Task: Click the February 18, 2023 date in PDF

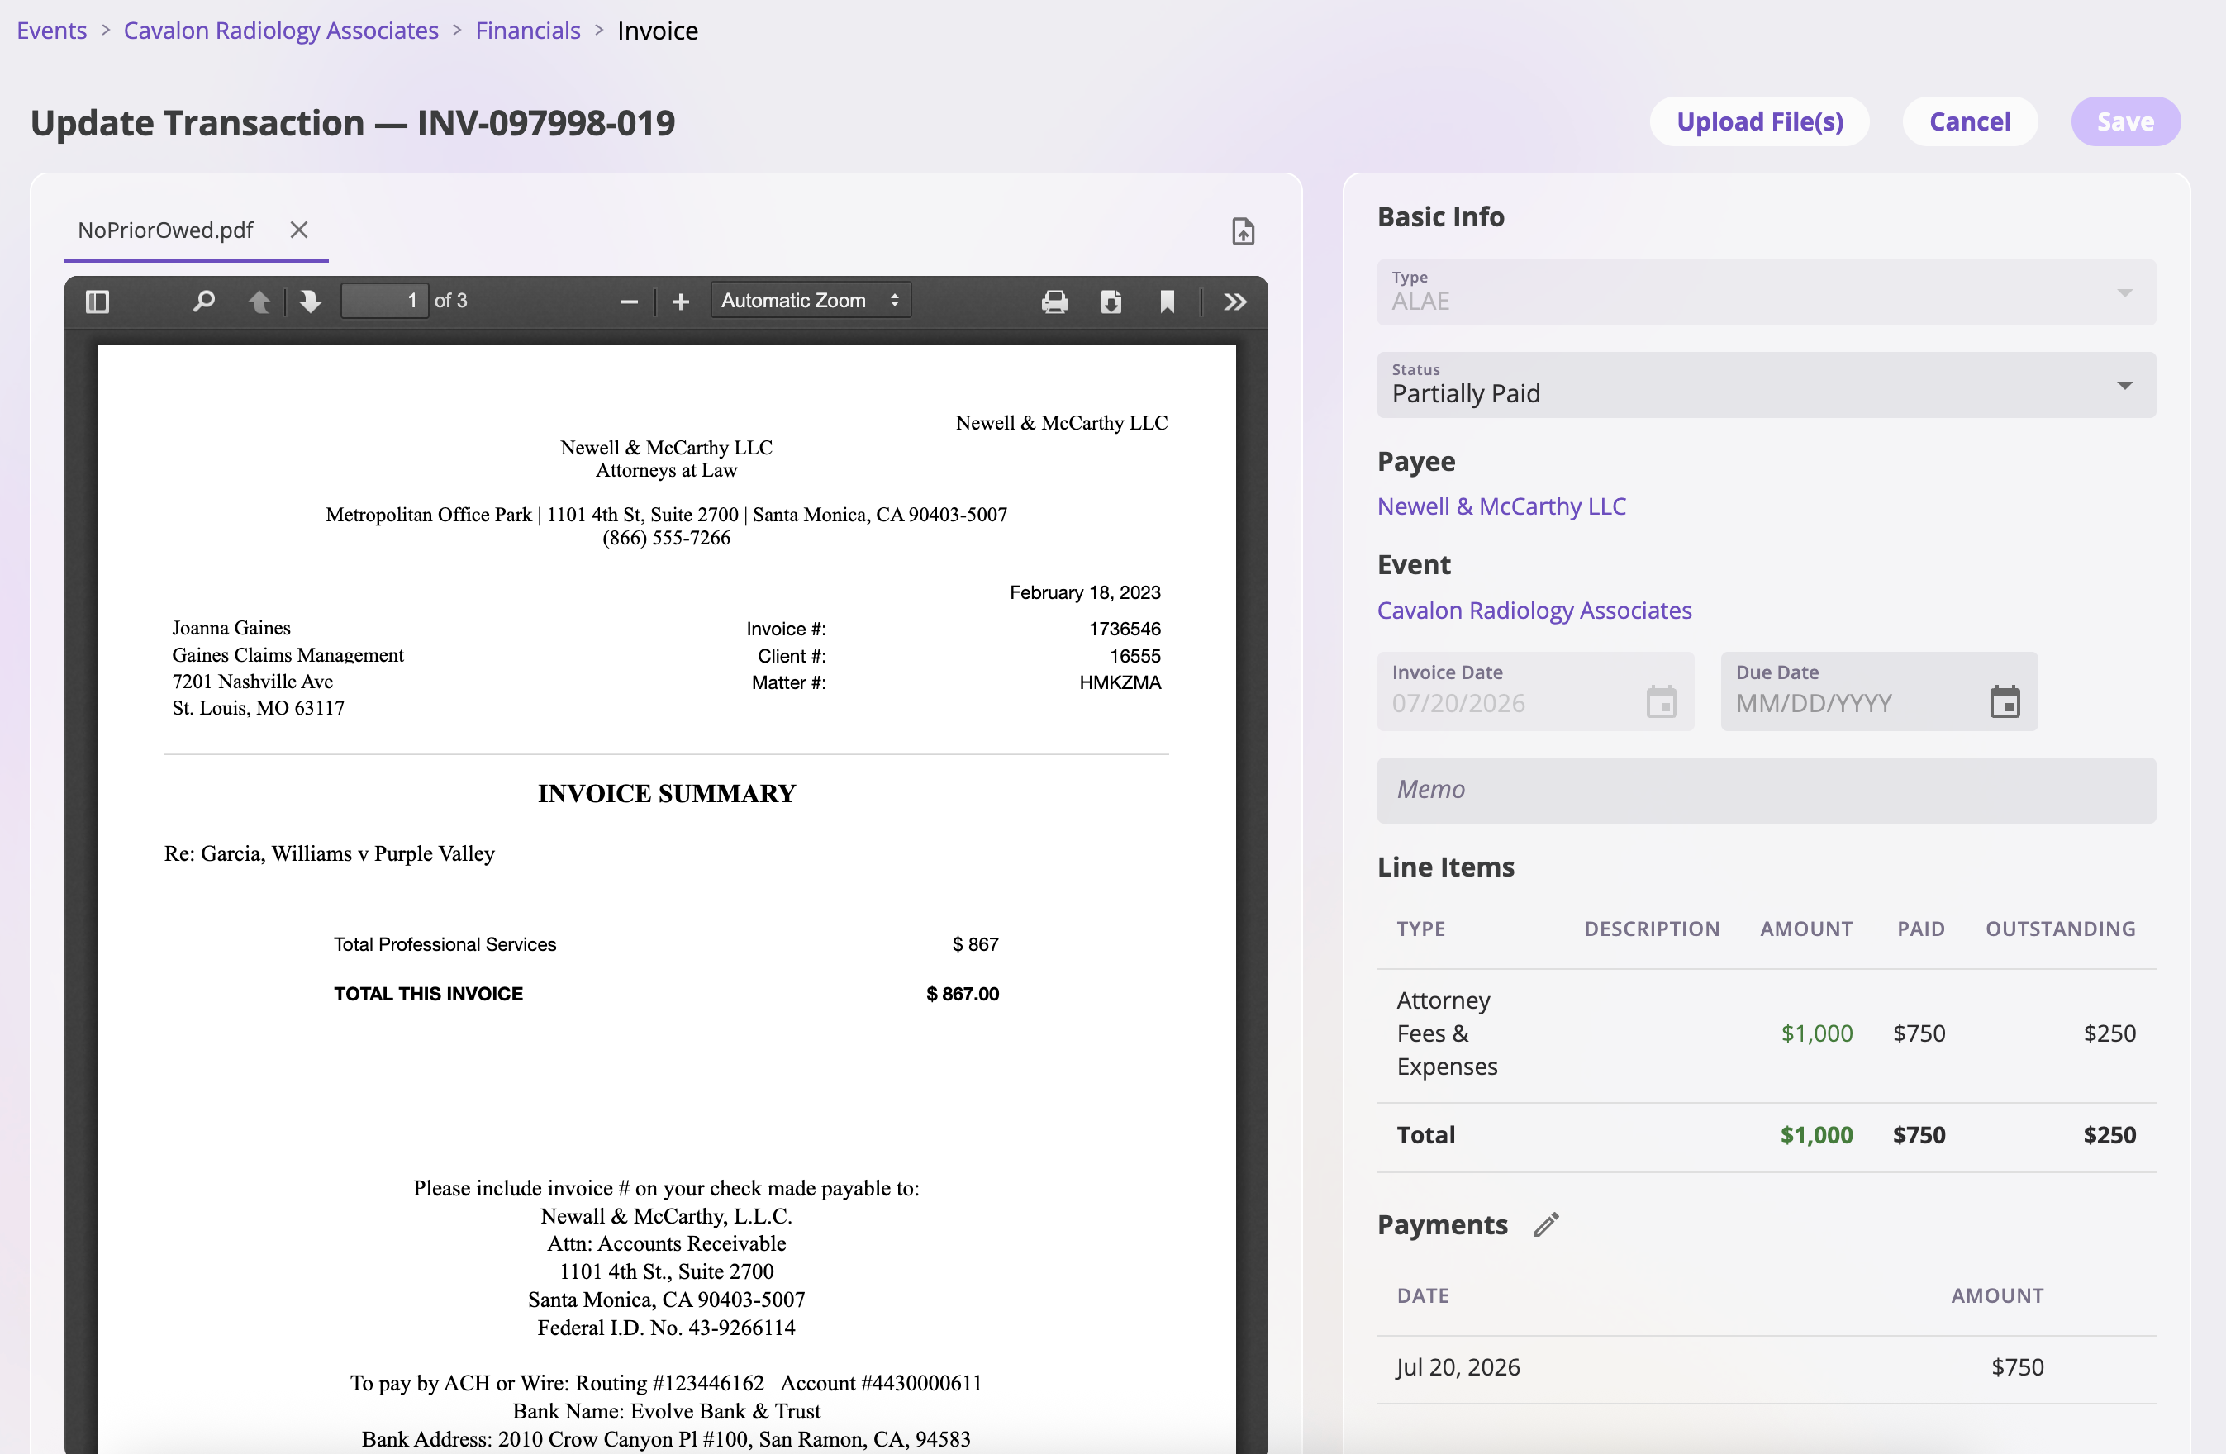Action: [1085, 592]
